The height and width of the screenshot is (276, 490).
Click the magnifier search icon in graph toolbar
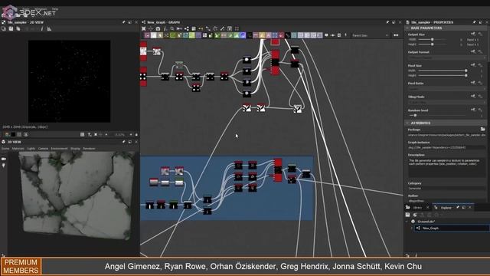click(172, 29)
